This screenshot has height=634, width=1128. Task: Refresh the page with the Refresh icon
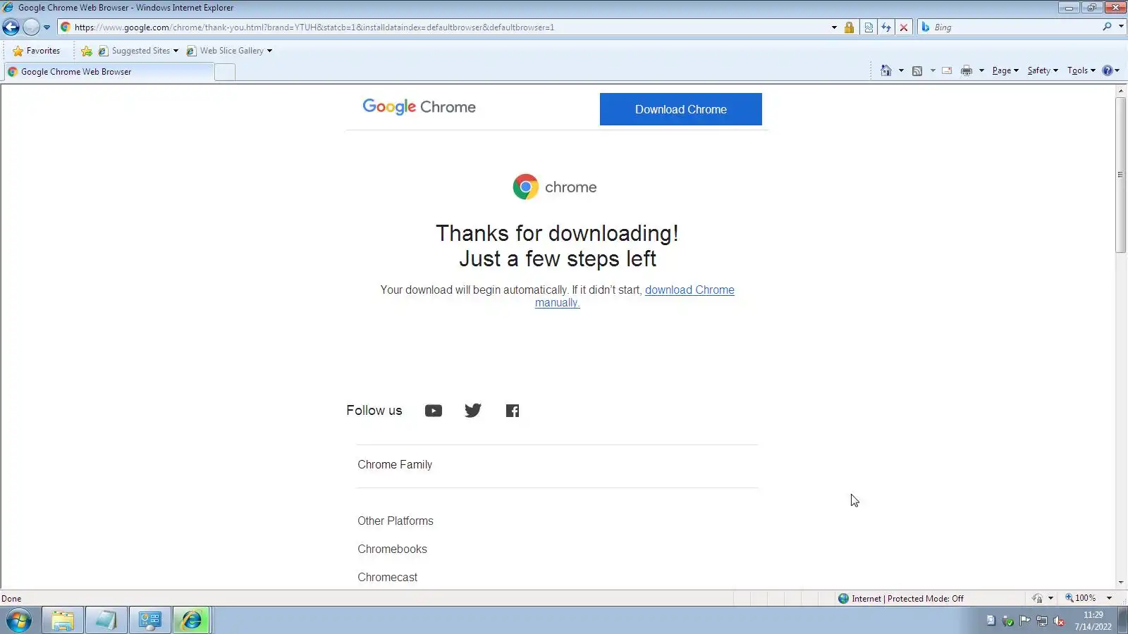pyautogui.click(x=886, y=27)
